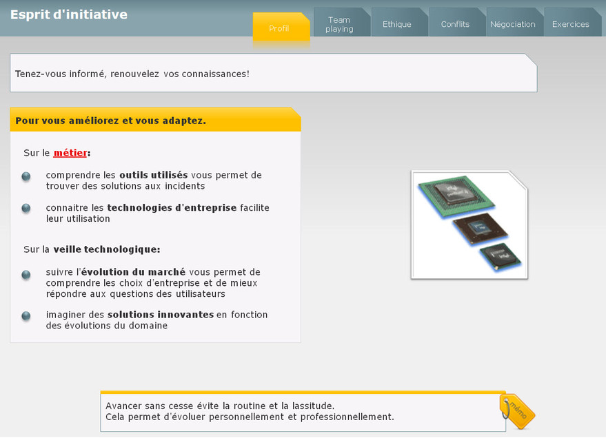Click the 'Avancer sans cesse' memo text box
Screen dimensions: 606x438
click(x=302, y=412)
